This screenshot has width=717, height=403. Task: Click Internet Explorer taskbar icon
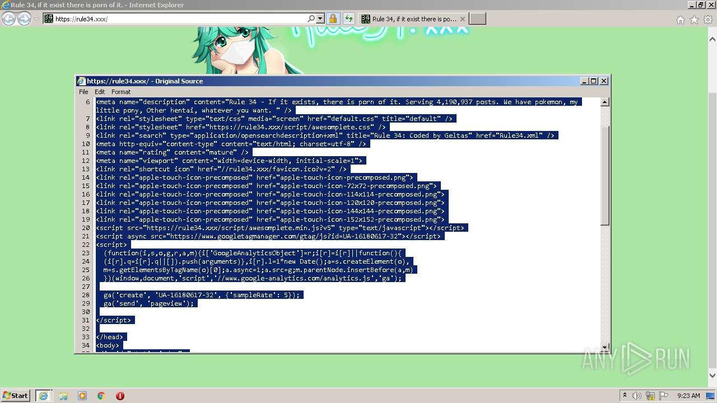(x=43, y=395)
